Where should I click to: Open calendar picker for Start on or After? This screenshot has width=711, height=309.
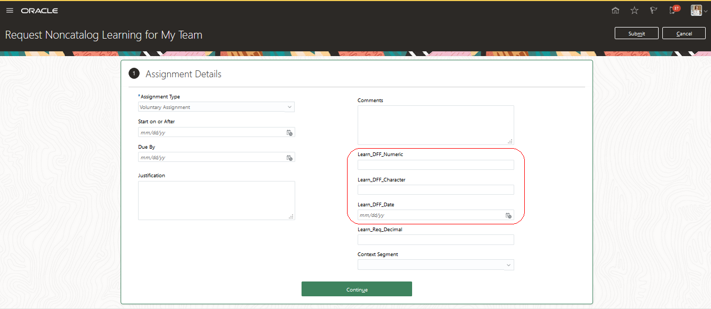tap(289, 133)
